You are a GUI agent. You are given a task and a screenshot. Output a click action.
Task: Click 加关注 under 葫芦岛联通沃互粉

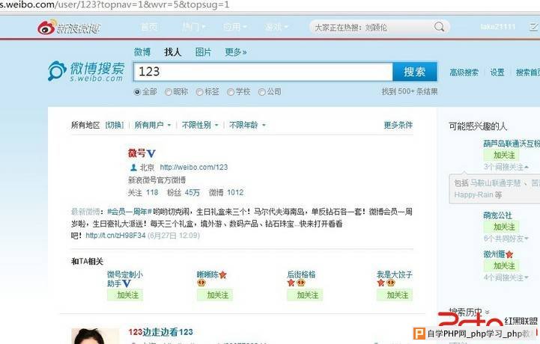coord(501,155)
